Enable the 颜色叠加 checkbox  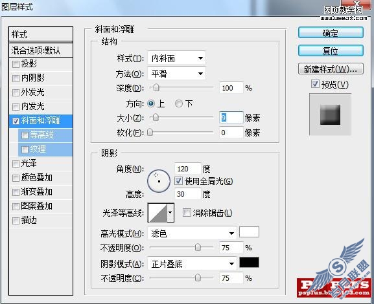point(16,178)
